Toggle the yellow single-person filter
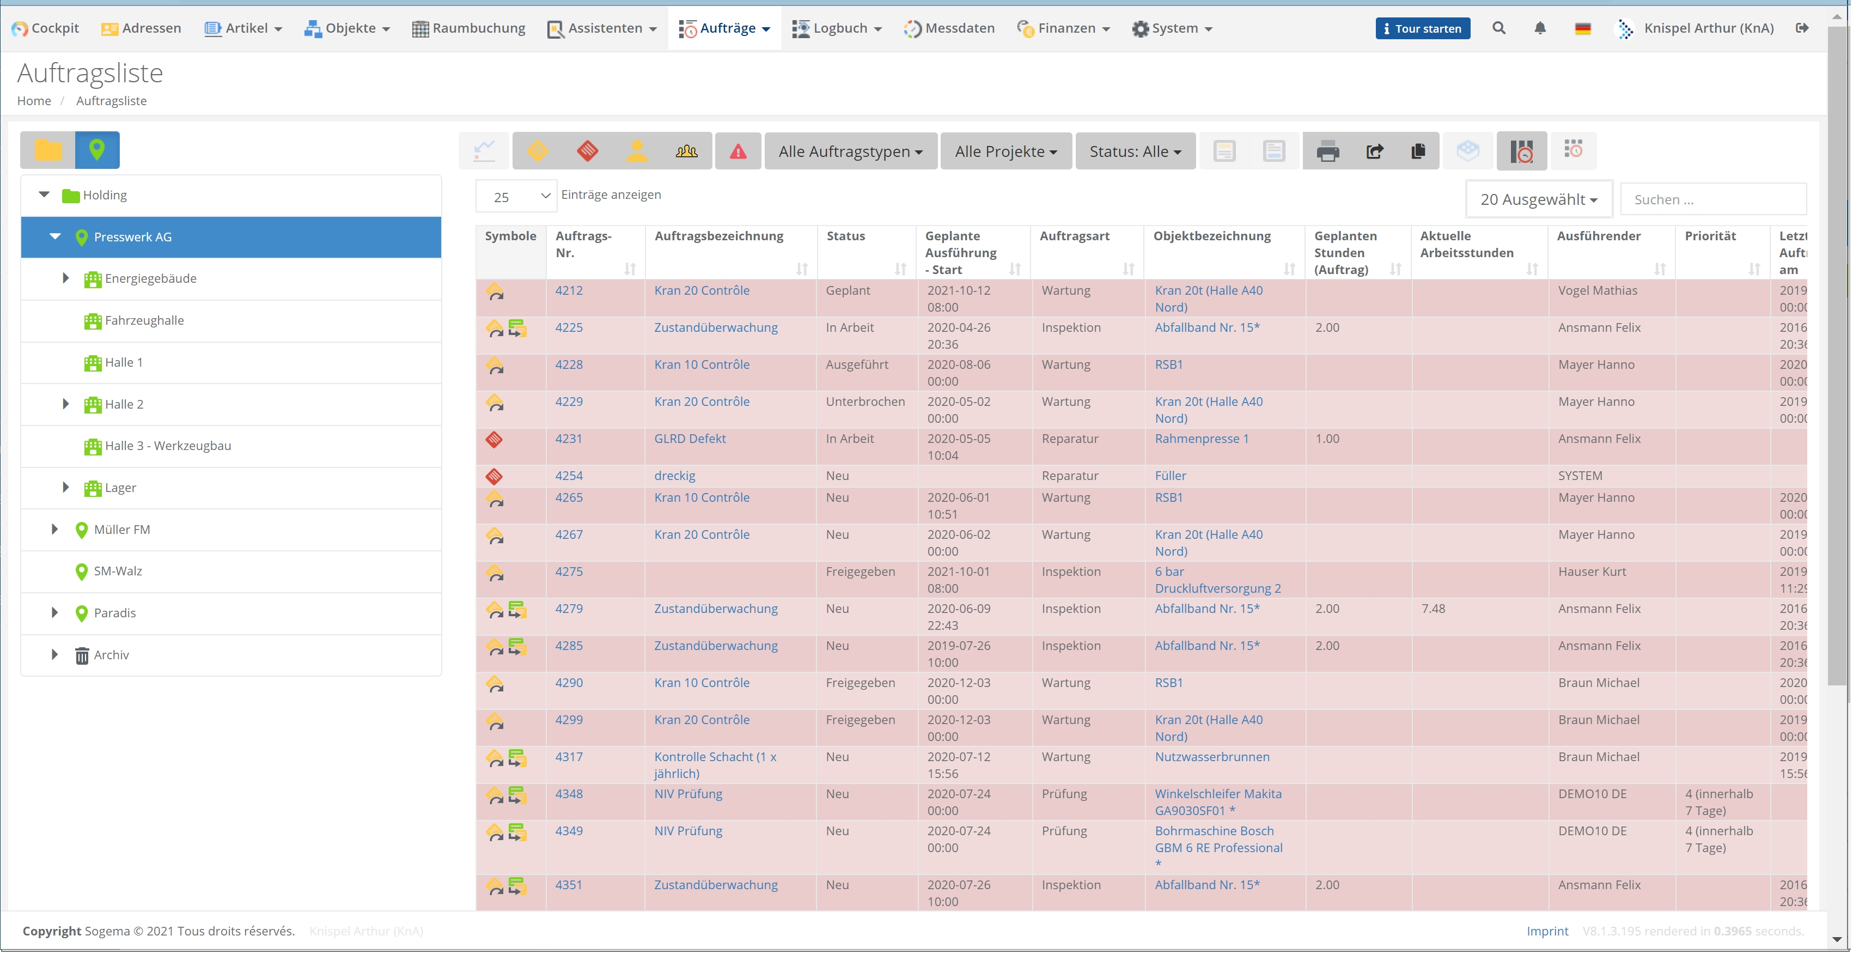1853x960 pixels. (637, 151)
